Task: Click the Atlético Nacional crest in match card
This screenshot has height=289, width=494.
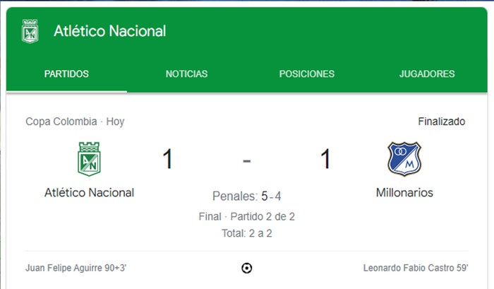Action: pyautogui.click(x=89, y=159)
